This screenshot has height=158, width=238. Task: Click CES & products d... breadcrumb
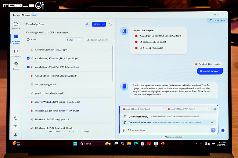(60, 33)
